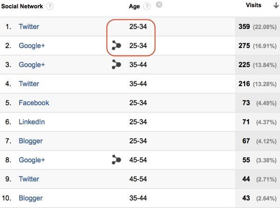Click the Age column header
This screenshot has height=208, width=280.
point(134,7)
